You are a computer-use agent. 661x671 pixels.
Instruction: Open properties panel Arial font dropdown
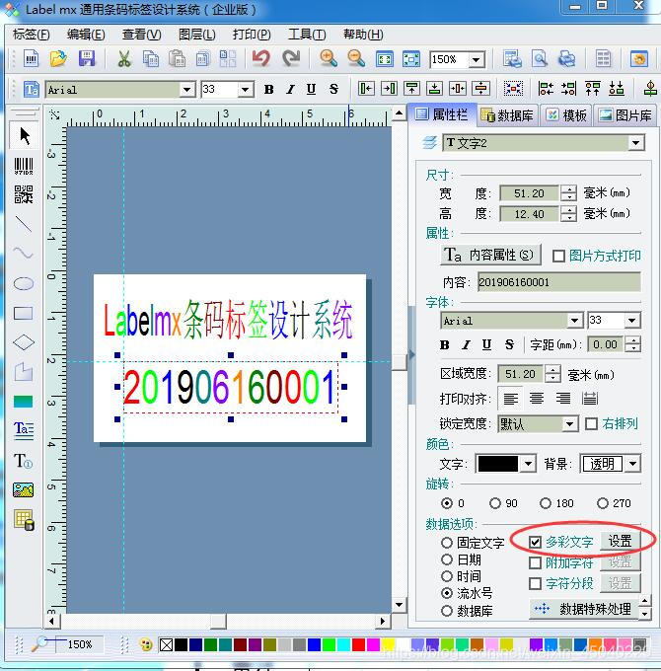574,321
